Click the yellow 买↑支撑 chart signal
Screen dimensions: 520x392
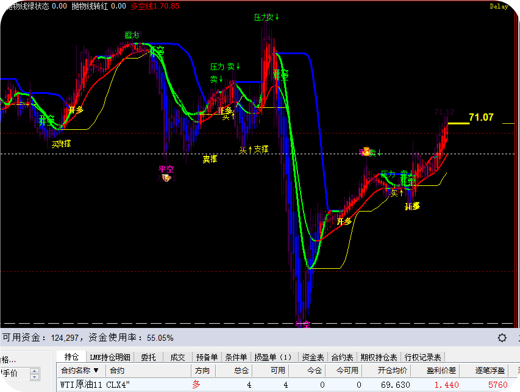coord(254,149)
